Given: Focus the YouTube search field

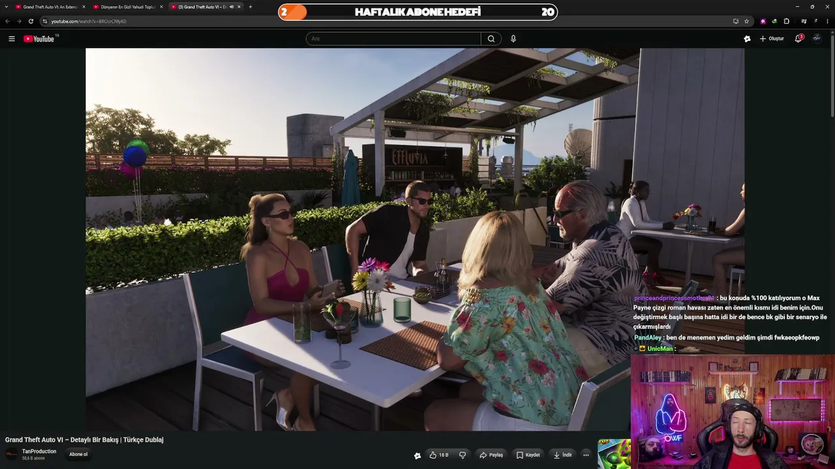Looking at the screenshot, I should [393, 38].
